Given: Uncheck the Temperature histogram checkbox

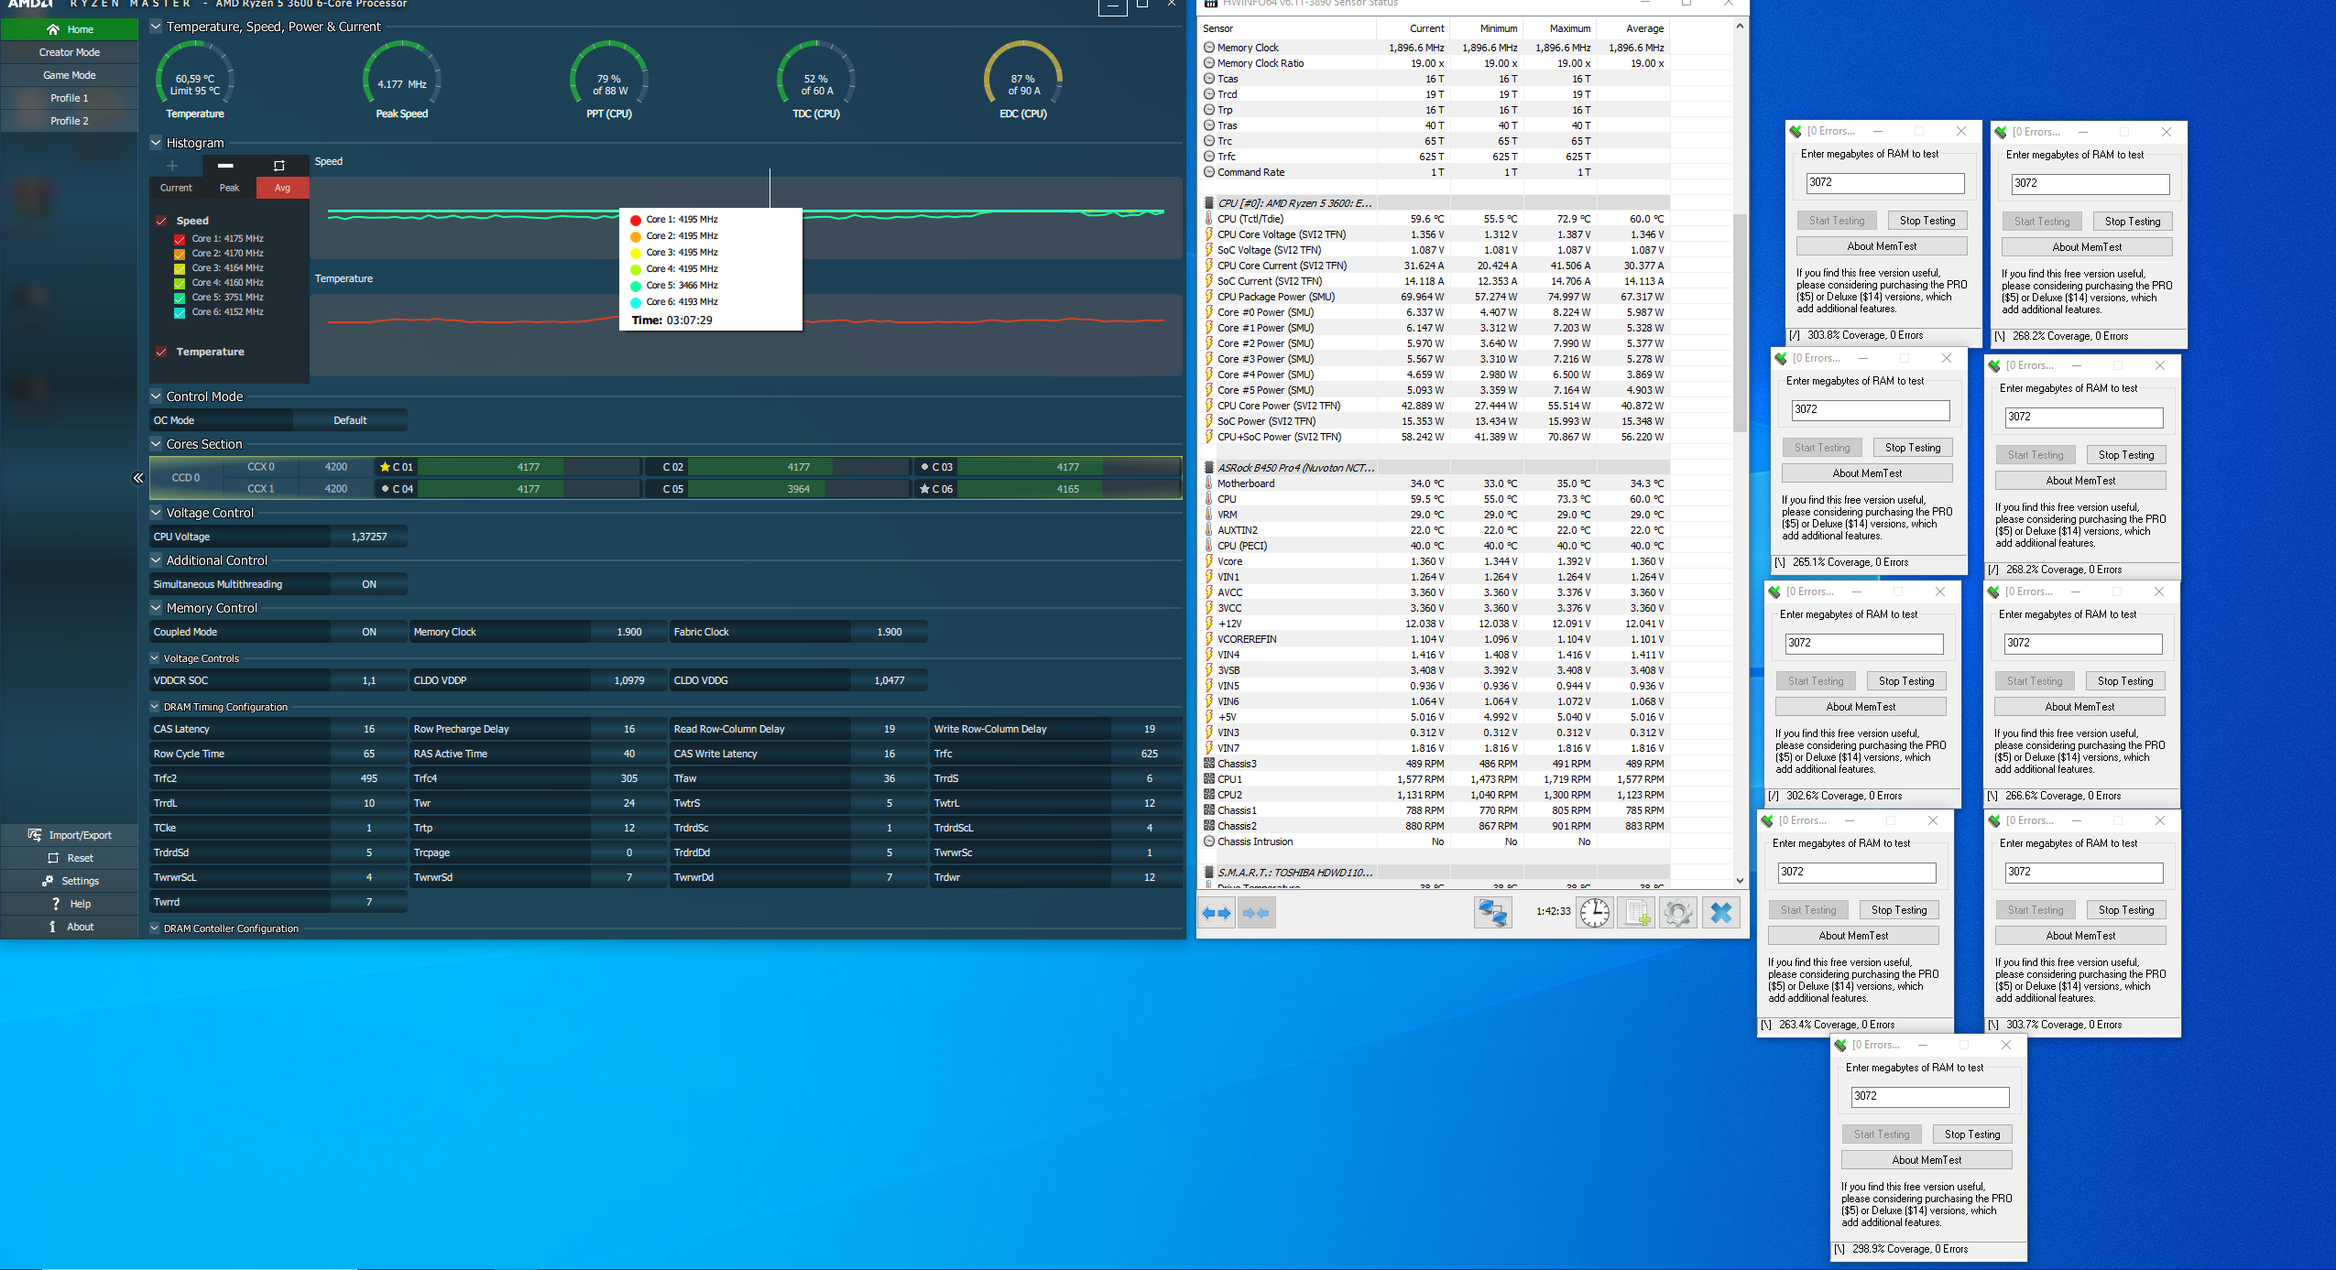Looking at the screenshot, I should 161,352.
